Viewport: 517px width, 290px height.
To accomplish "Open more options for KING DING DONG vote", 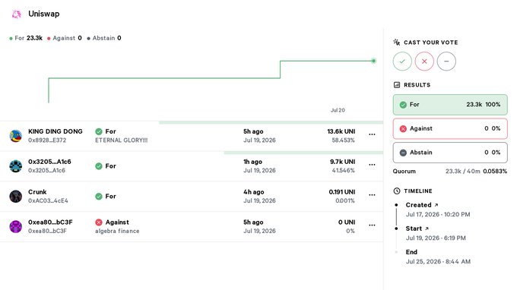I will click(372, 134).
